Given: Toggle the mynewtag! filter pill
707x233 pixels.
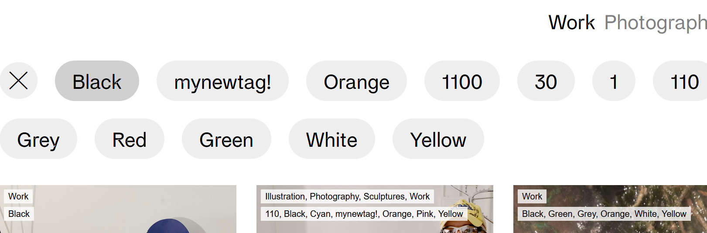Looking at the screenshot, I should (x=222, y=81).
